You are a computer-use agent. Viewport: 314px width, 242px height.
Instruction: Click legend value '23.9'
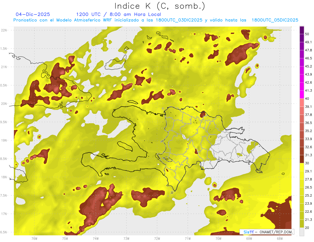[309, 204]
